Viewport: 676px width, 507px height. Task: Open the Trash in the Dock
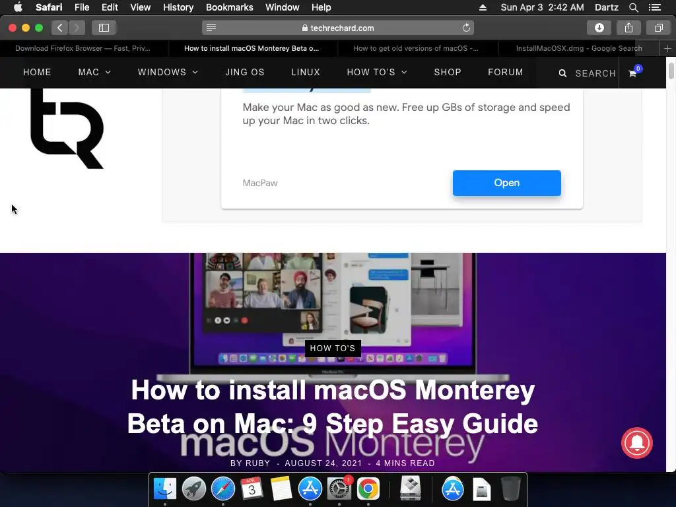[511, 489]
